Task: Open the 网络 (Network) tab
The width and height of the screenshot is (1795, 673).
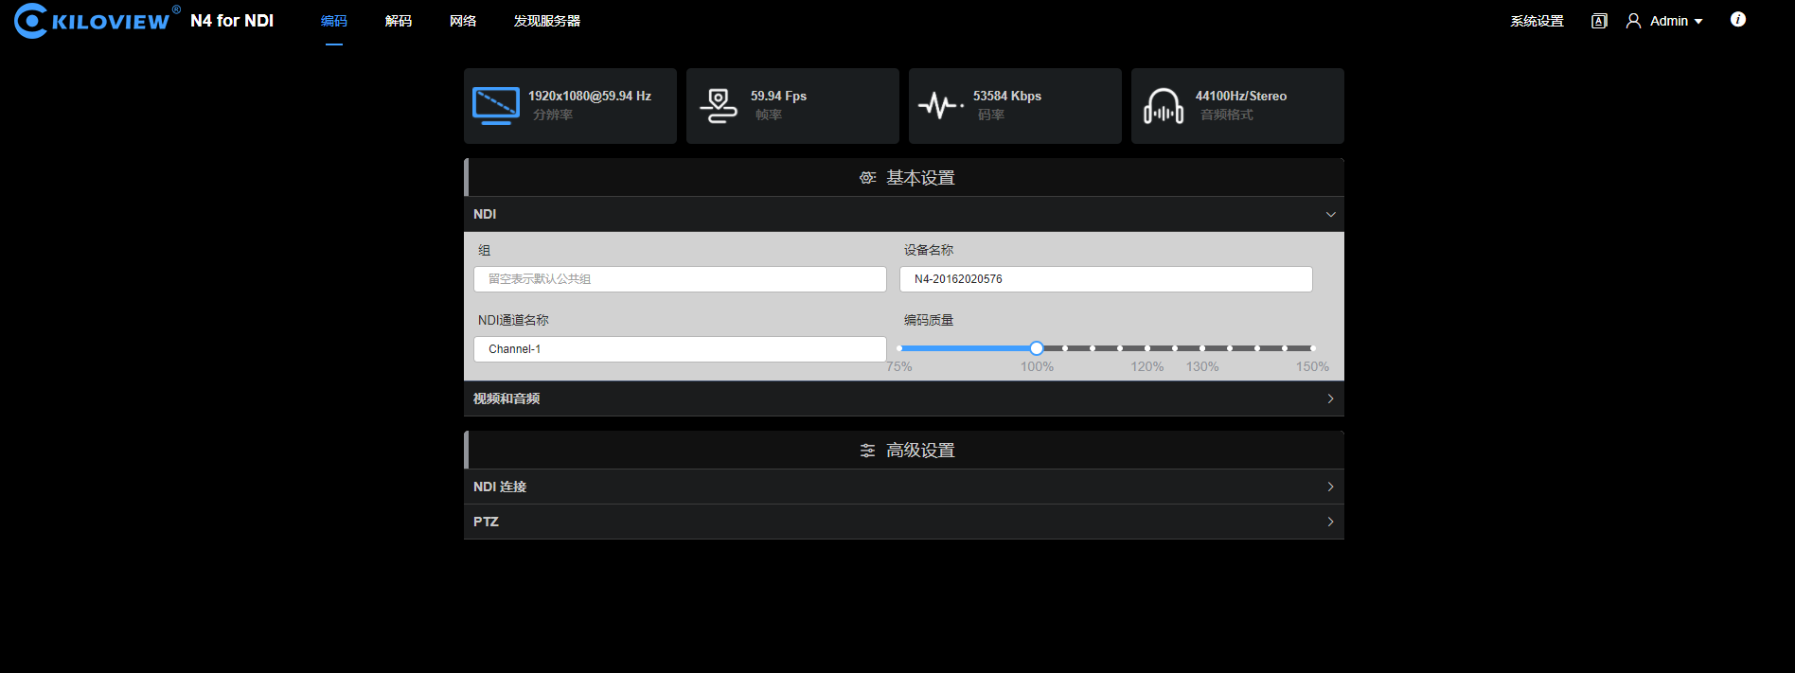Action: [x=463, y=21]
